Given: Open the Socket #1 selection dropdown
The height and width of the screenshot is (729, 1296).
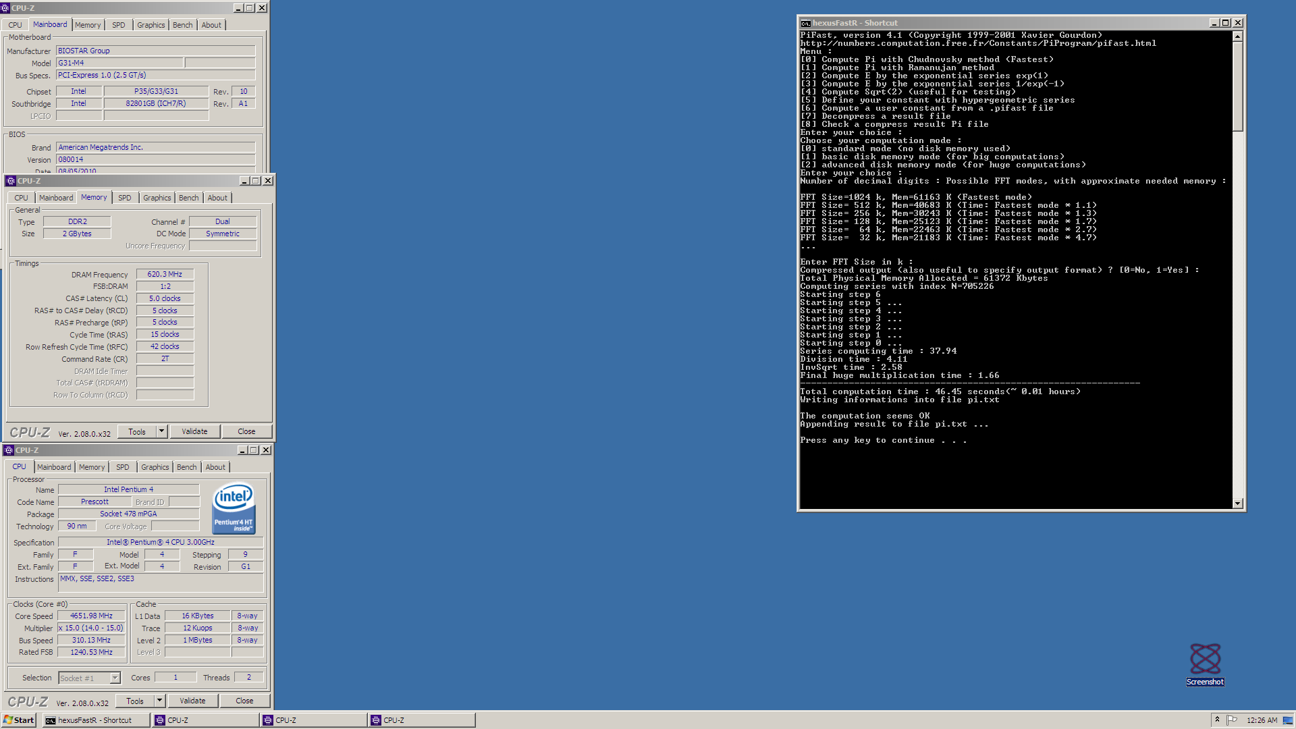Looking at the screenshot, I should point(115,678).
